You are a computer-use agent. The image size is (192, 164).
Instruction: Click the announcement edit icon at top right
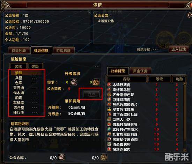[x=190, y=15]
